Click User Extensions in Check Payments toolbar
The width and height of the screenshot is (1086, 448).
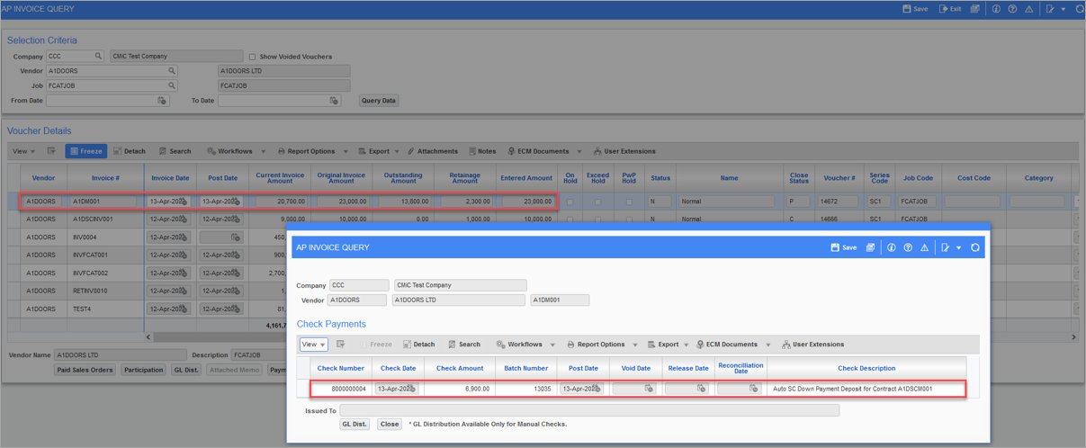[x=812, y=345]
